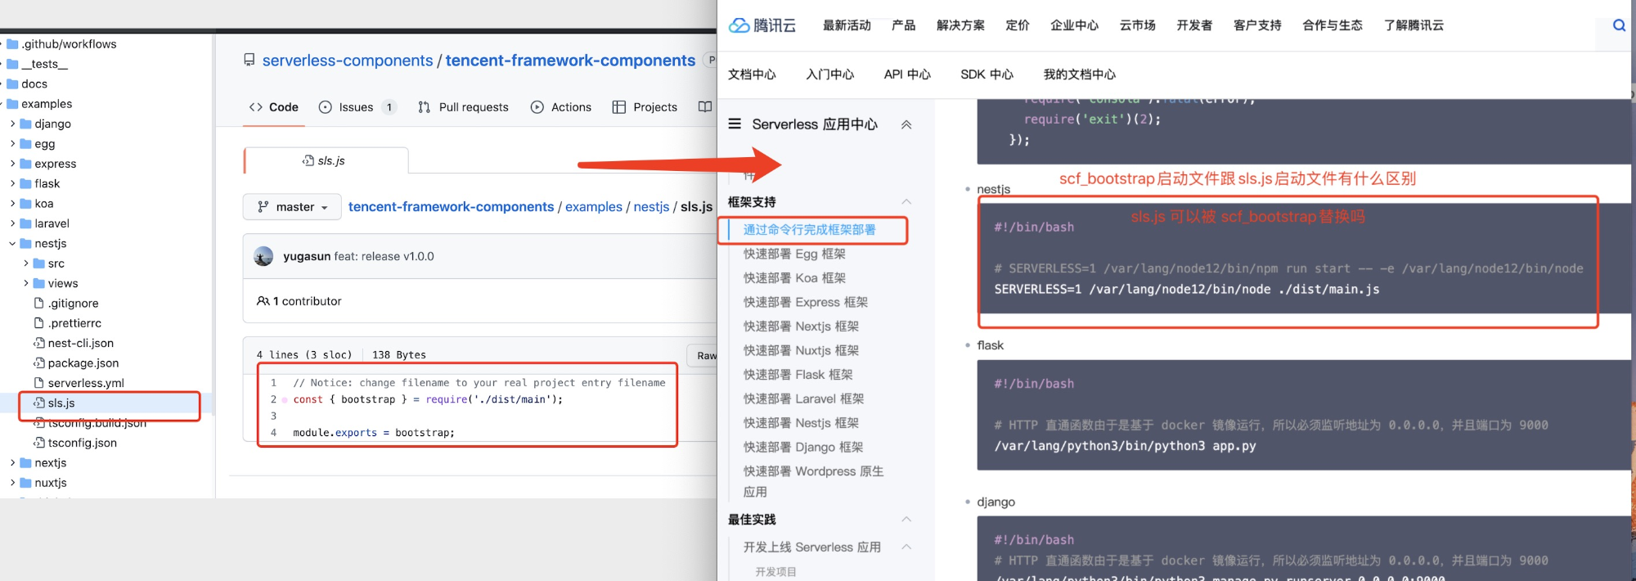Collapse the 框架支持 section chevron
This screenshot has height=581, width=1636.
point(906,201)
